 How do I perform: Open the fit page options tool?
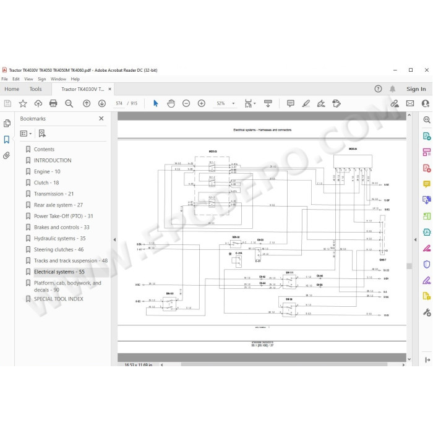250,103
